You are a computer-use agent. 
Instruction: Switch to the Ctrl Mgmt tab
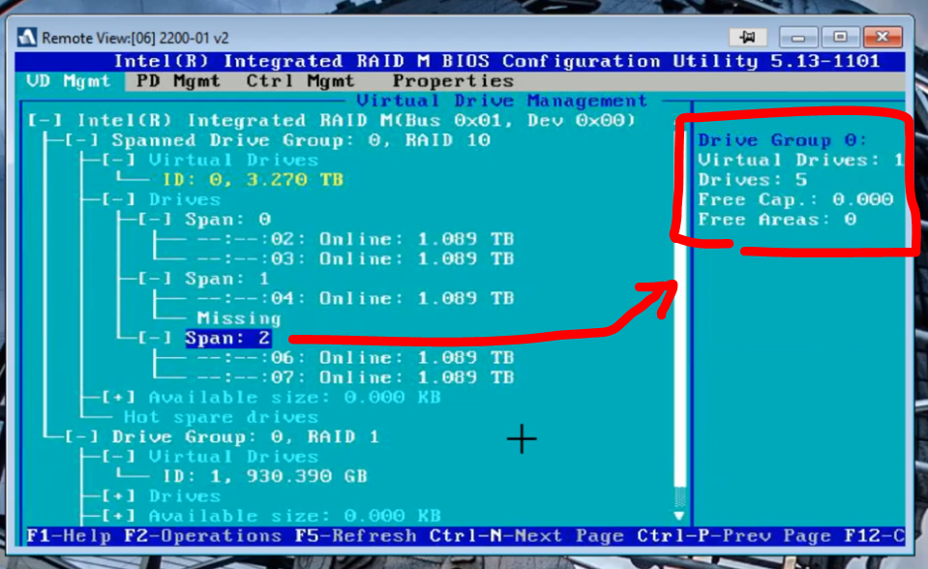click(x=301, y=81)
